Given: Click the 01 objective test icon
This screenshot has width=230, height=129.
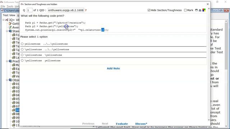Looking at the screenshot, I should click(x=14, y=84).
